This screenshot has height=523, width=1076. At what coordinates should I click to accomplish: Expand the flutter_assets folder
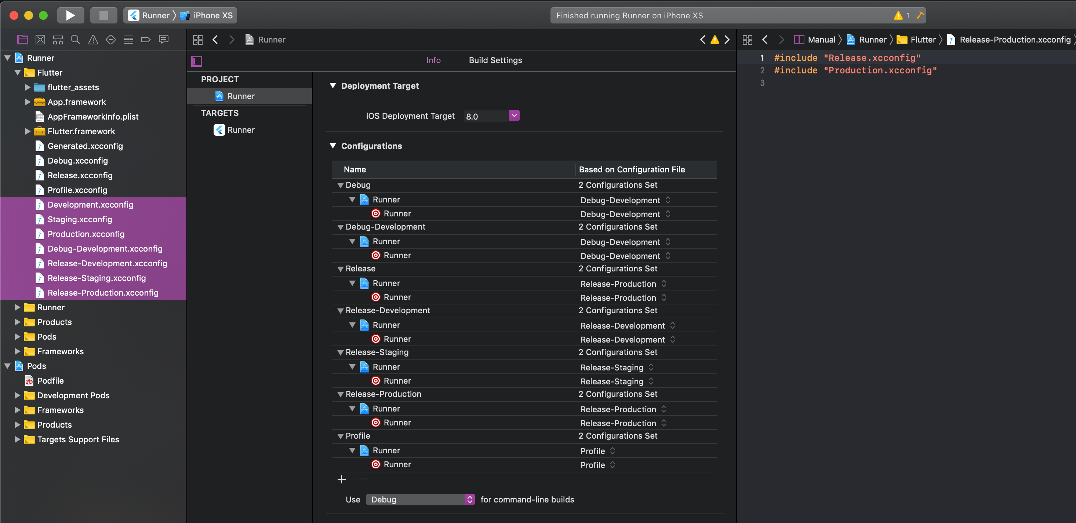(28, 87)
